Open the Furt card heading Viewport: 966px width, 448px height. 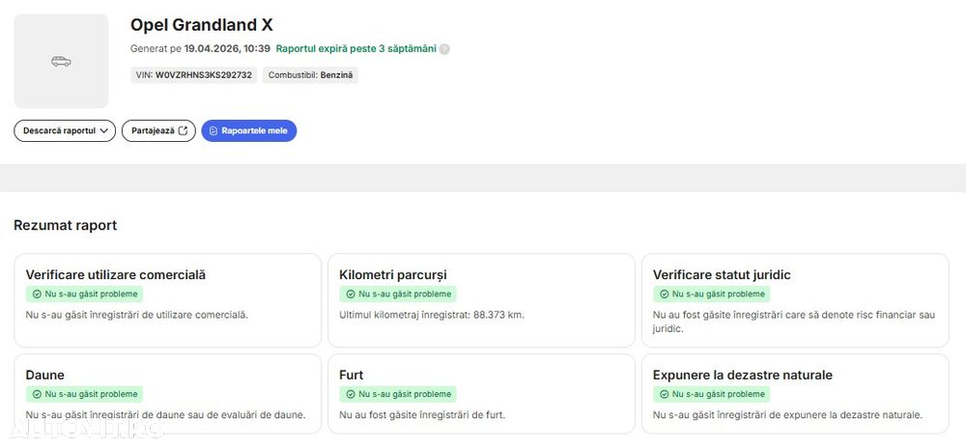click(x=352, y=375)
